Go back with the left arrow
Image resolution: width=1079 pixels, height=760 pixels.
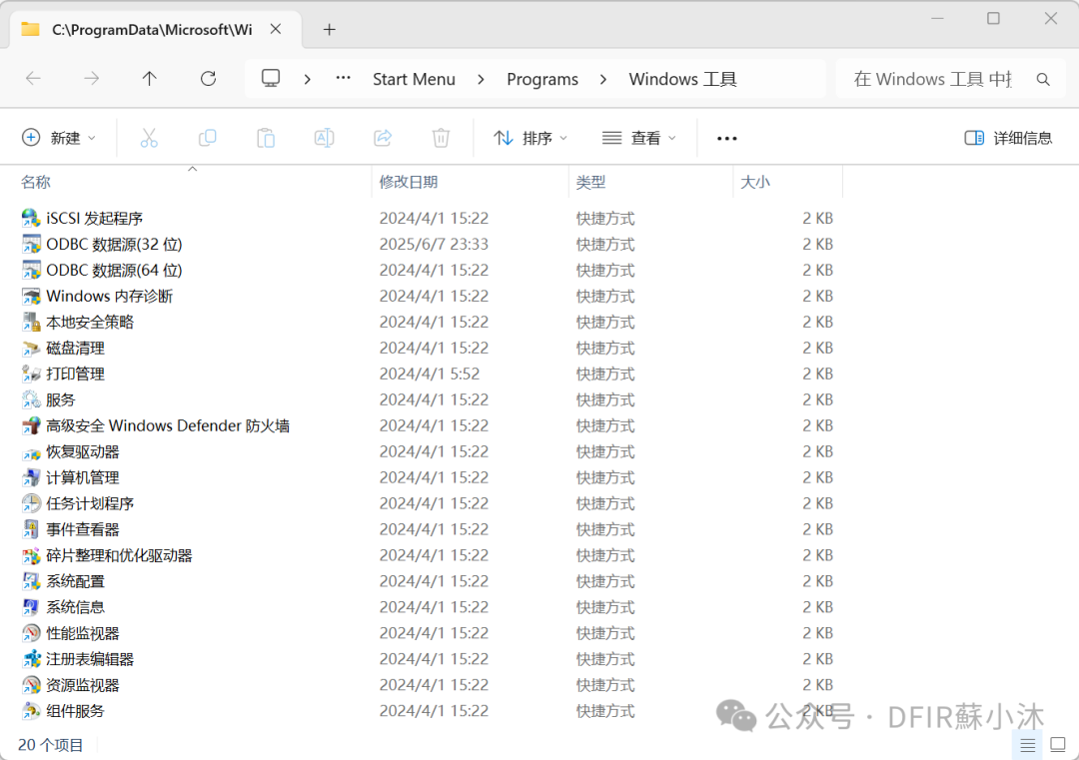pos(33,79)
